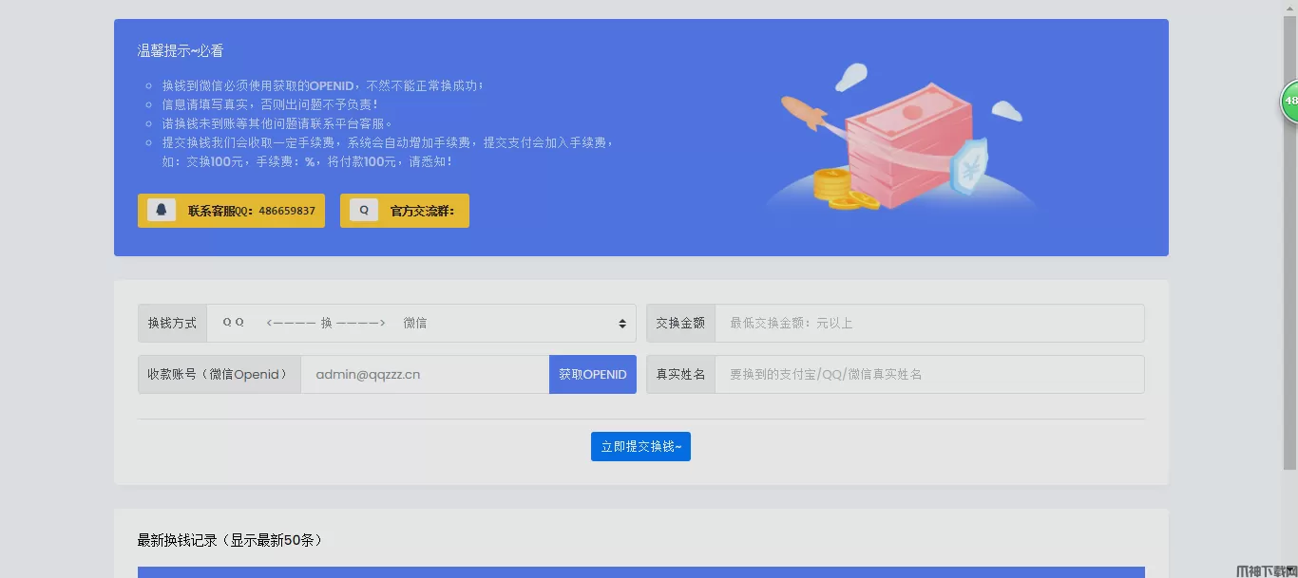Viewport: 1298px width, 578px height.
Task: Click the up-down arrow on 换钱方式 select
Action: tap(622, 324)
